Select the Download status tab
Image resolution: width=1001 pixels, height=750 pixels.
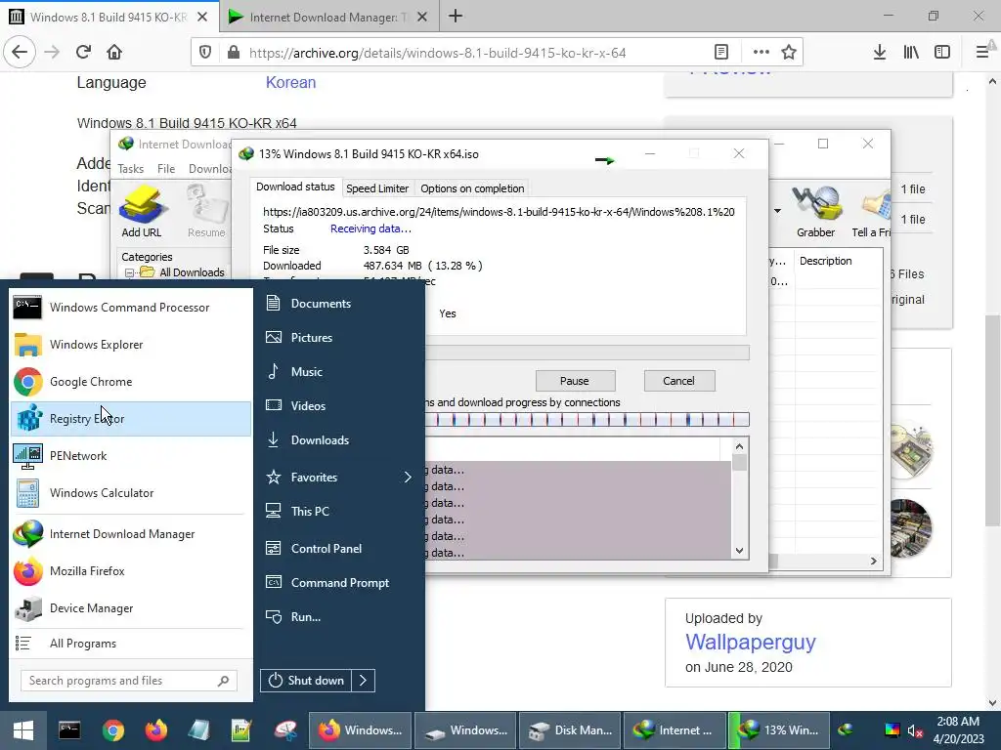pyautogui.click(x=295, y=187)
